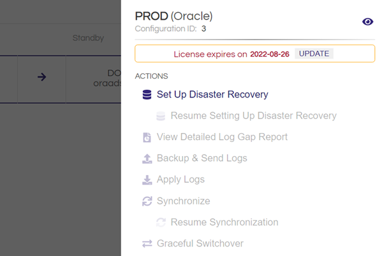Click the Resume Synchronization icon
The image size is (384, 256).
[161, 222]
